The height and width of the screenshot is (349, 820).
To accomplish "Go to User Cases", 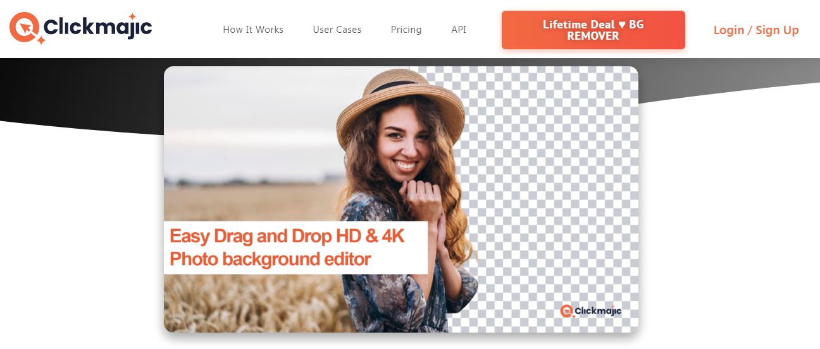I will pos(337,30).
